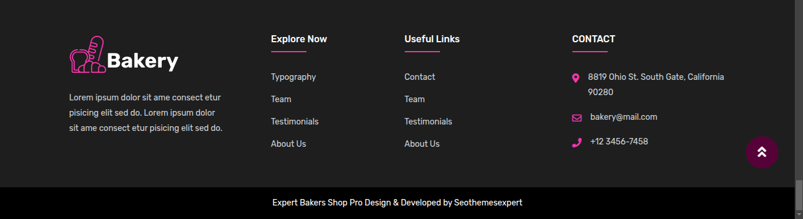The width and height of the screenshot is (803, 219).
Task: Click the bakery@mail.com email address
Action: 624,117
